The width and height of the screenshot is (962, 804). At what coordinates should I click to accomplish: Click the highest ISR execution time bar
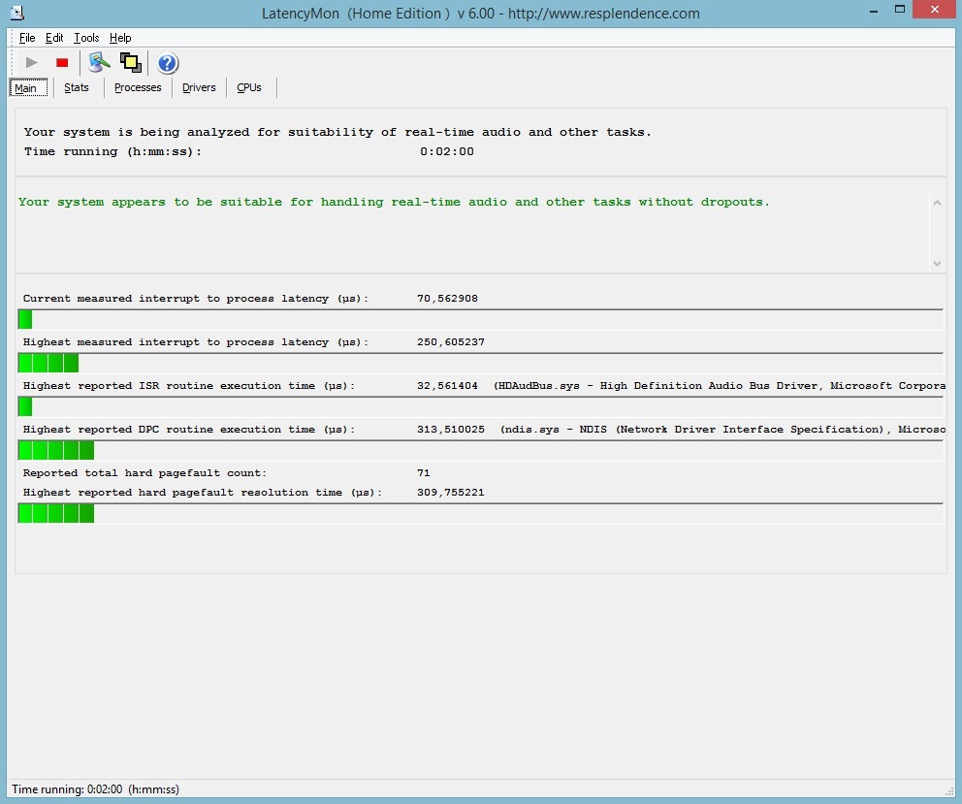tap(480, 406)
